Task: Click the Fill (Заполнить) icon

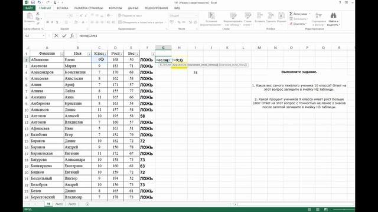Action: tap(291, 19)
